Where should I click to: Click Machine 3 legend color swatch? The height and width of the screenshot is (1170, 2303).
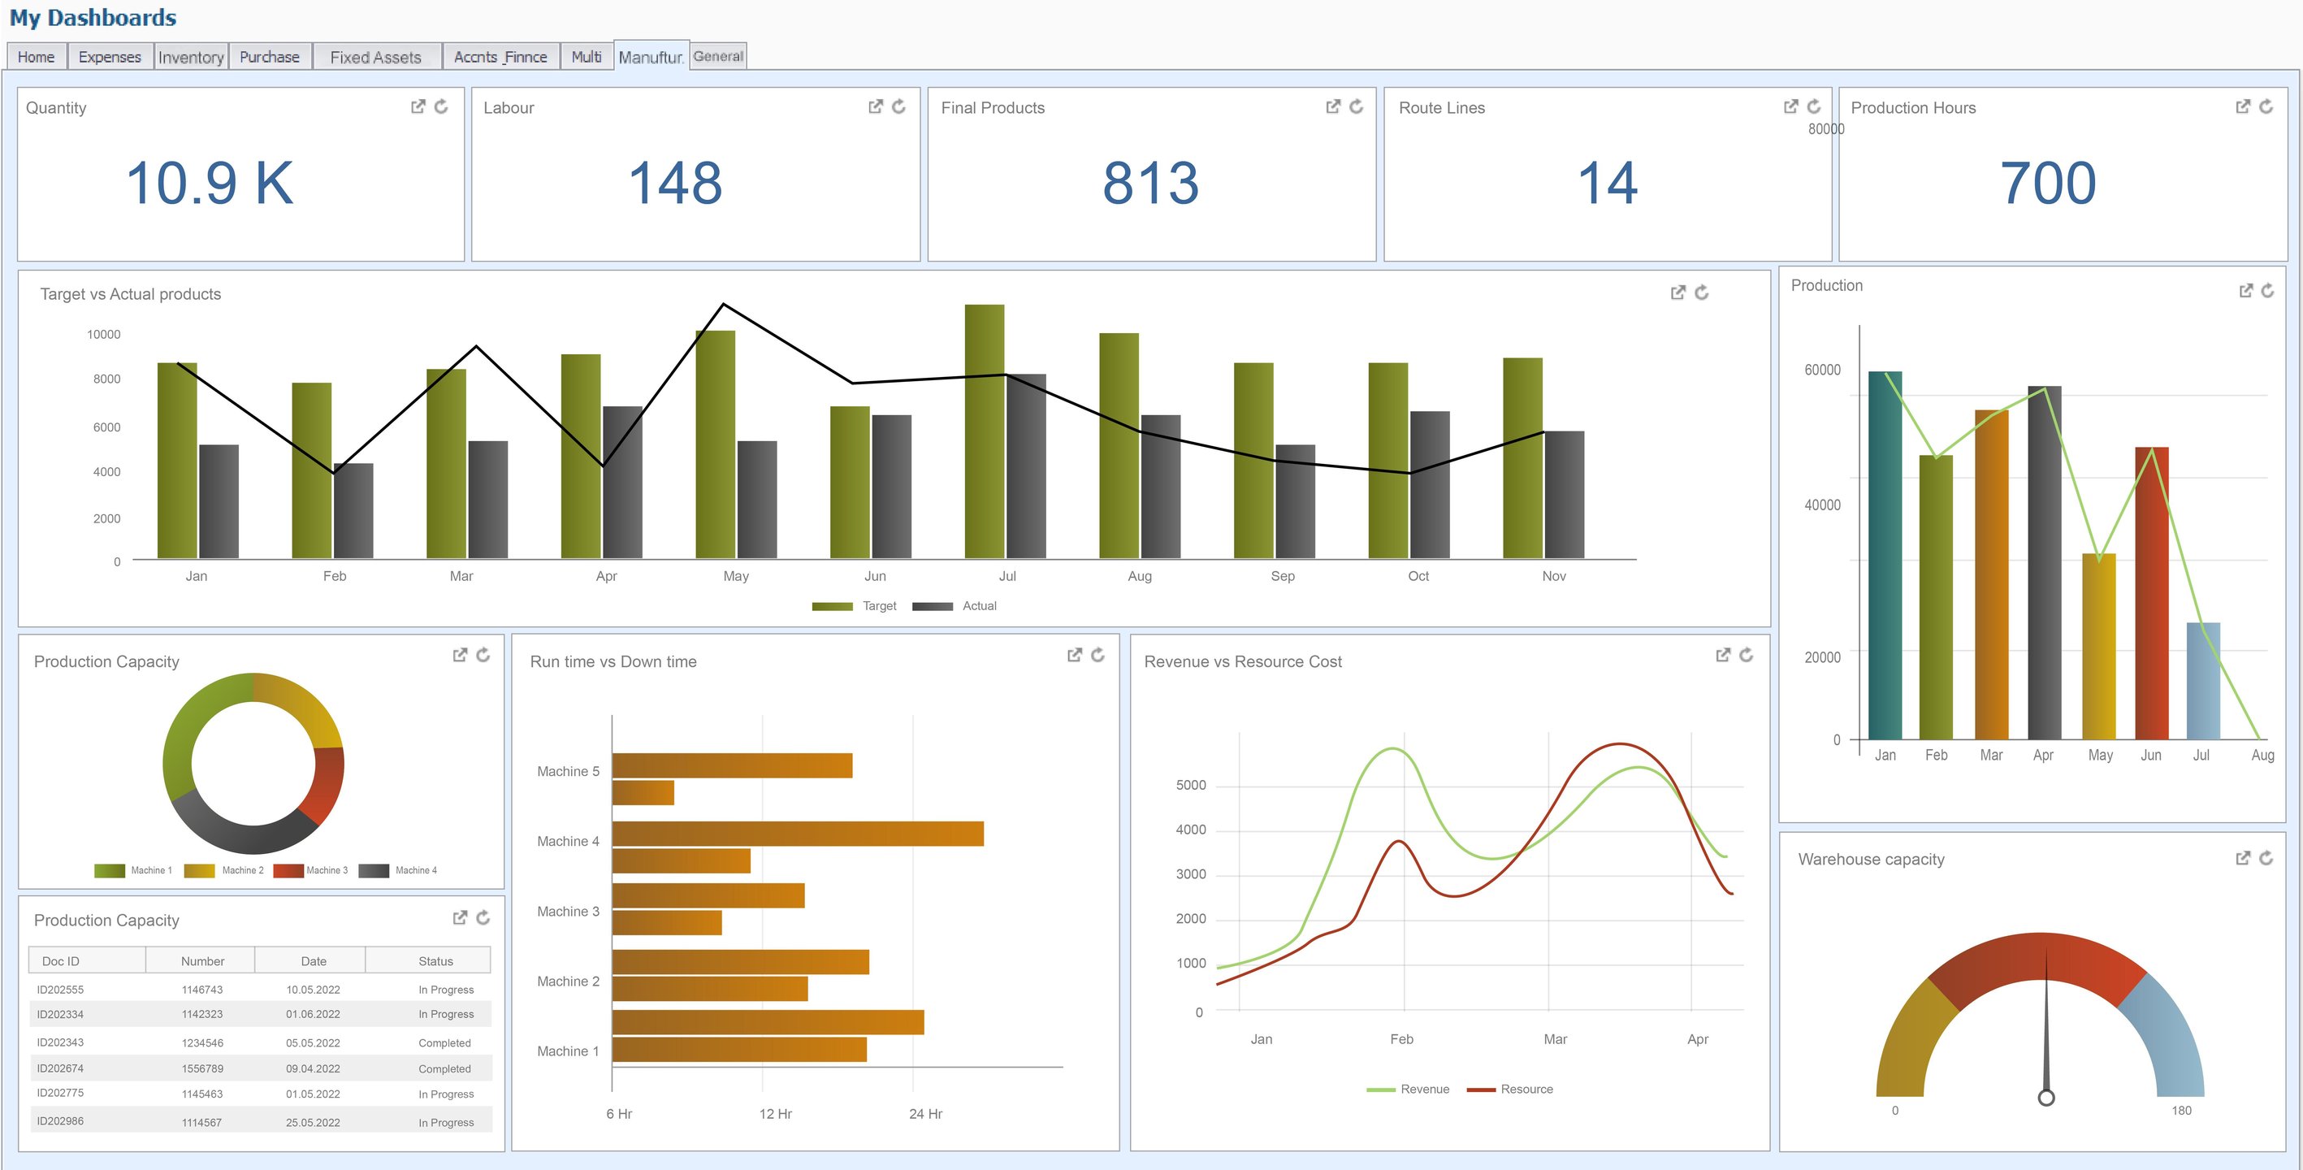pyautogui.click(x=288, y=870)
